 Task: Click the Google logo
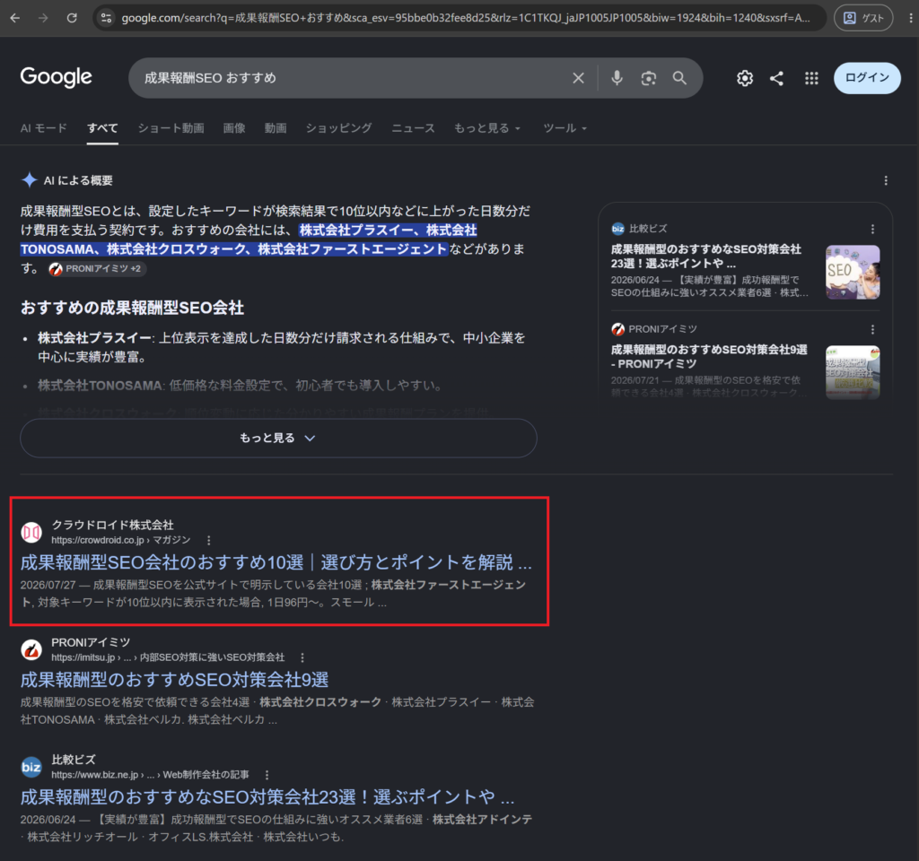(57, 77)
